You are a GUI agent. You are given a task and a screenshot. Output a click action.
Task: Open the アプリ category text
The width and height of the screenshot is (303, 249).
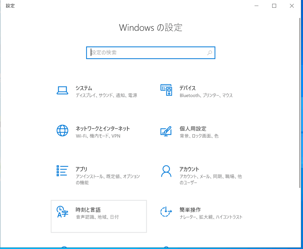tap(81, 169)
